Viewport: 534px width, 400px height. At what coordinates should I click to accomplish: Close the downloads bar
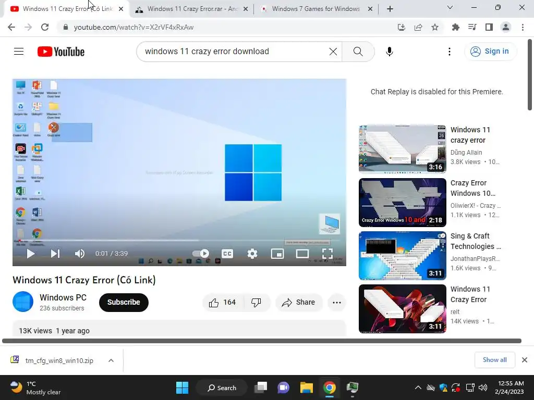click(x=525, y=360)
